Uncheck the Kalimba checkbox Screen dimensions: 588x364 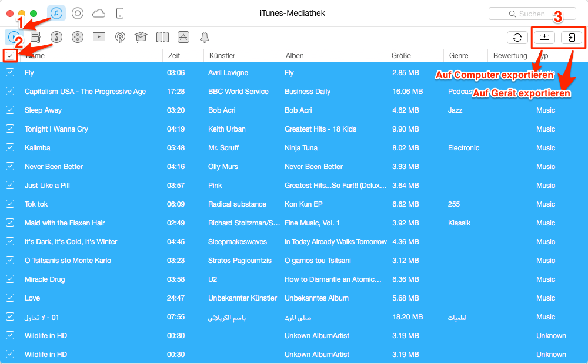10,147
